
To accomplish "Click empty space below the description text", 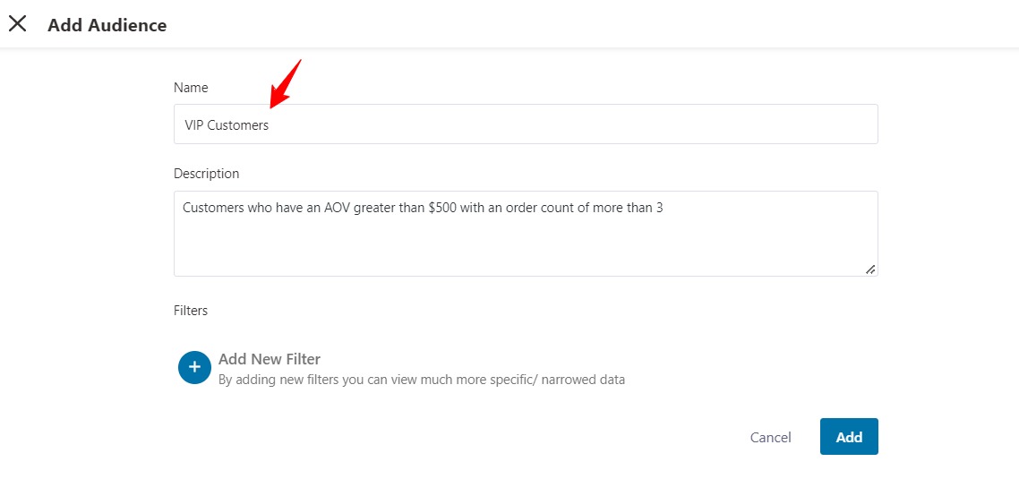I will coord(525,246).
